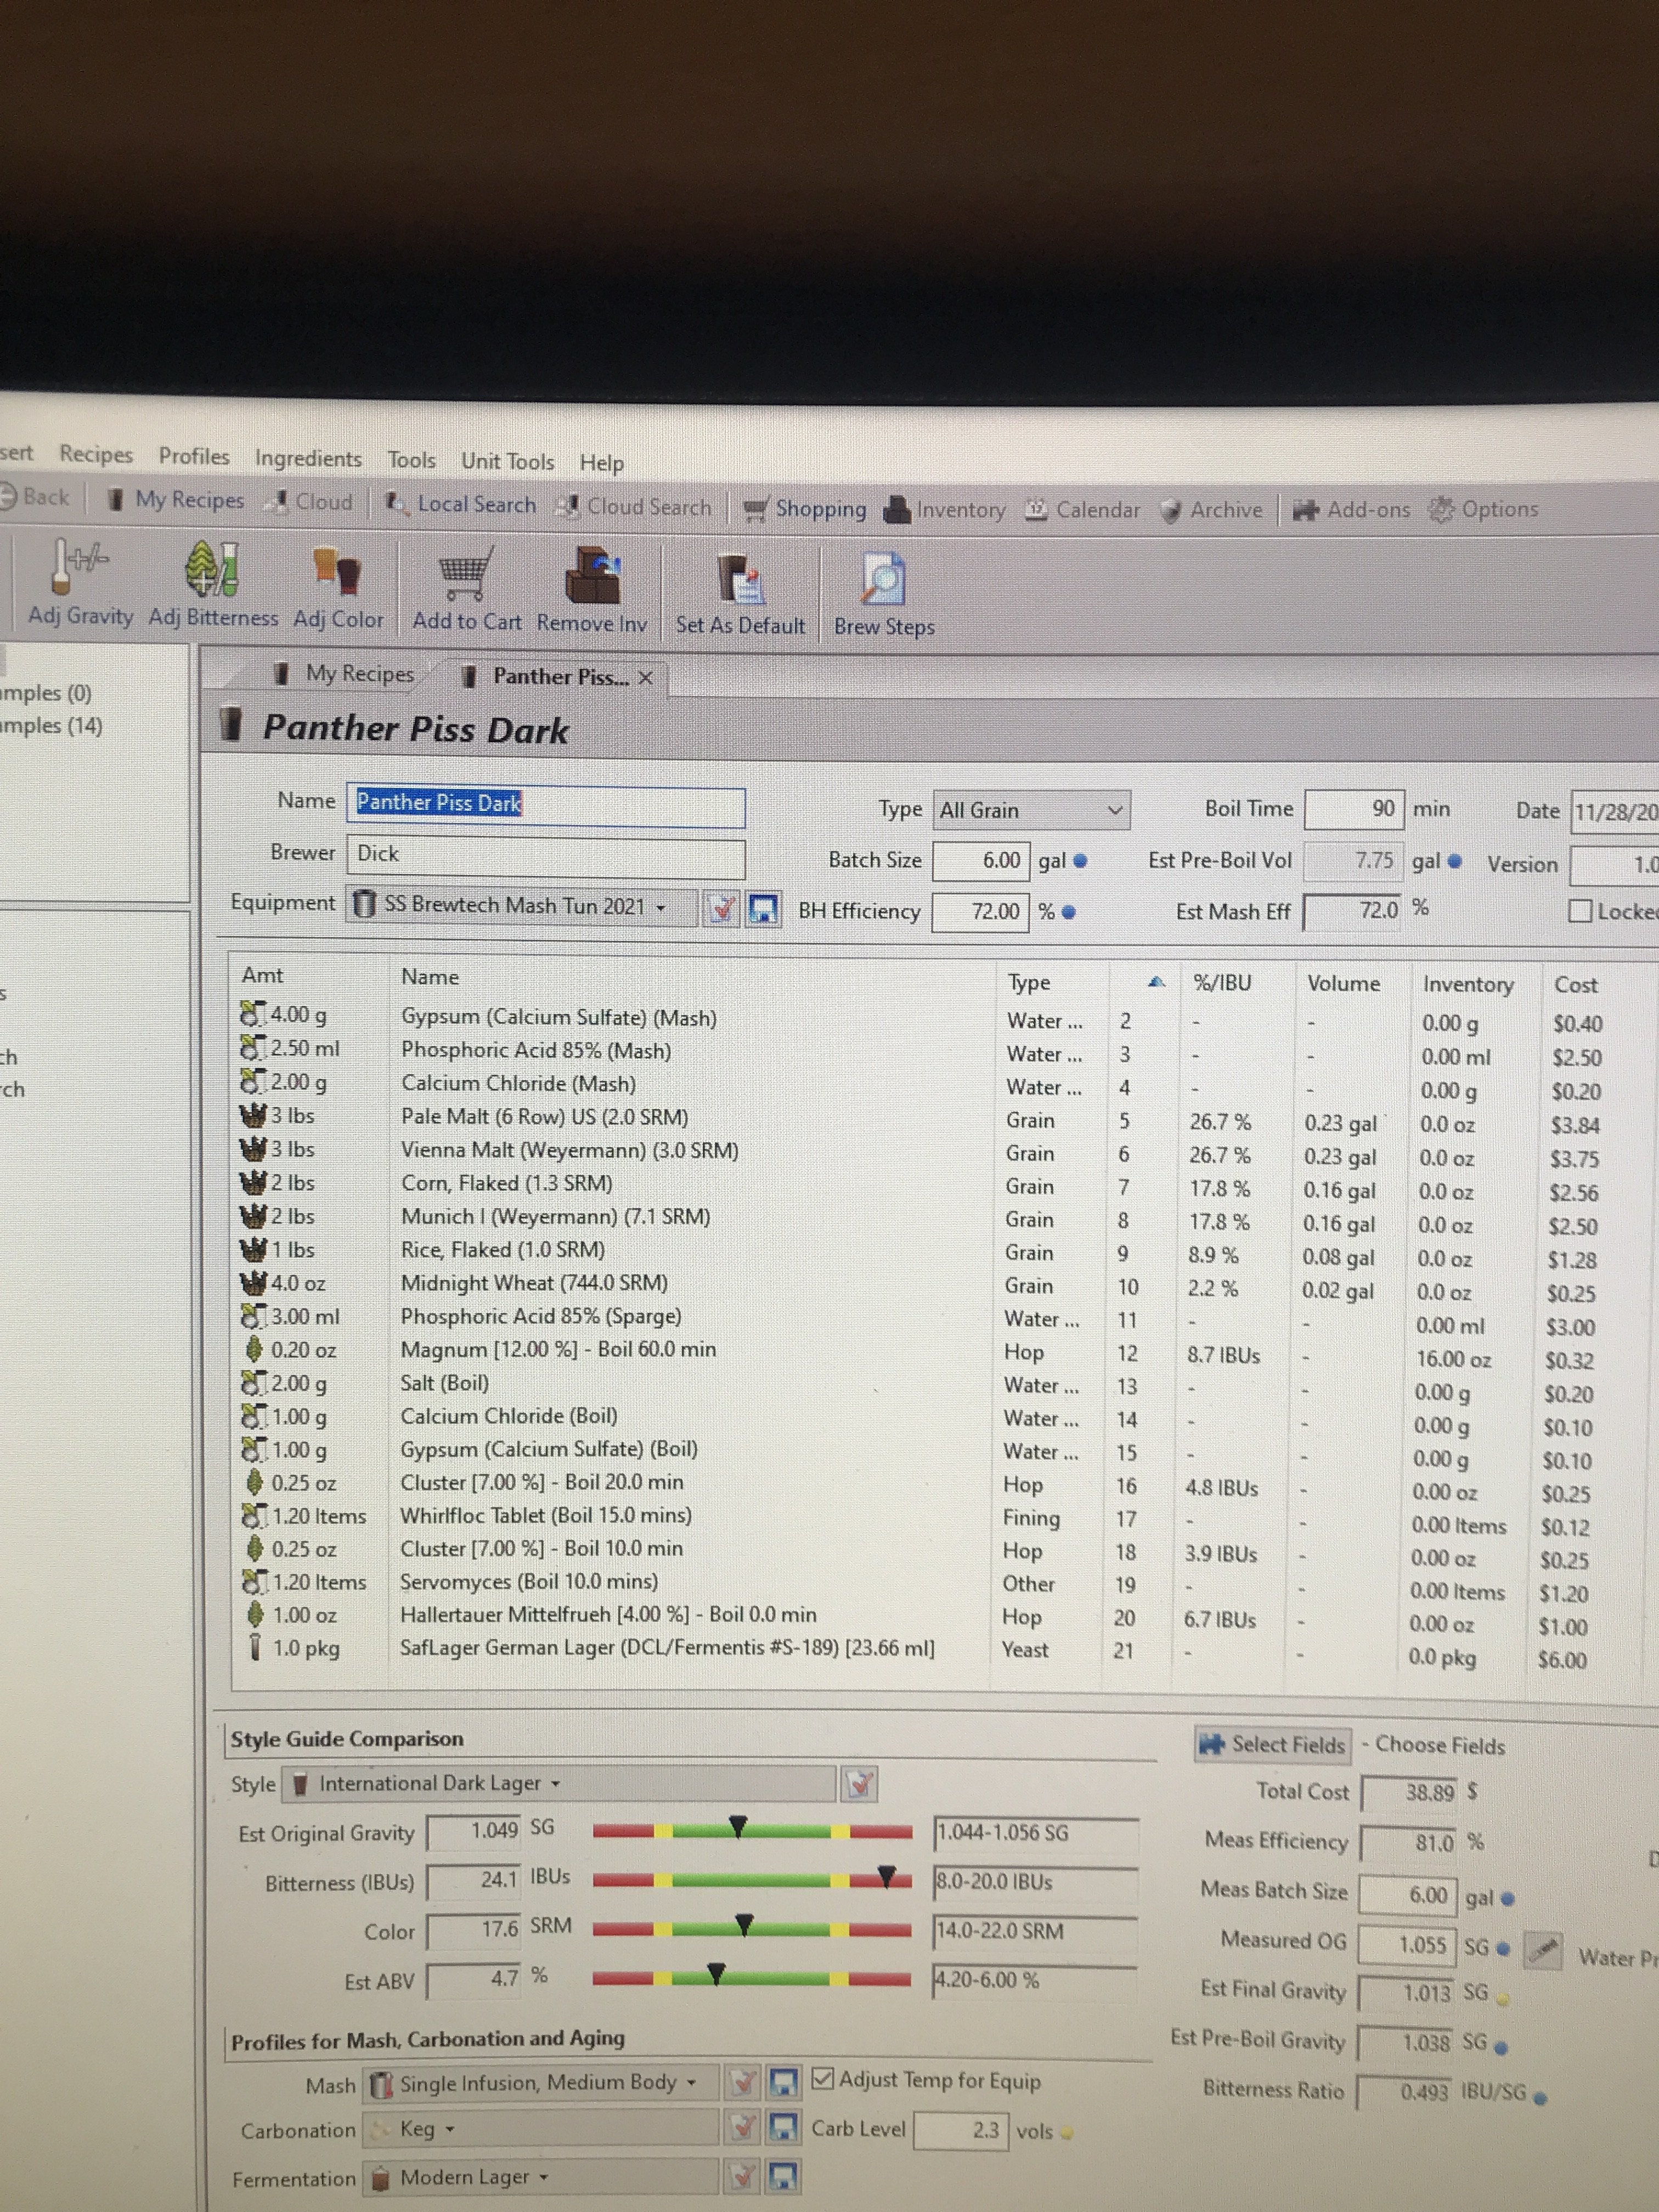Click the Color SRM range slider

point(752,1929)
